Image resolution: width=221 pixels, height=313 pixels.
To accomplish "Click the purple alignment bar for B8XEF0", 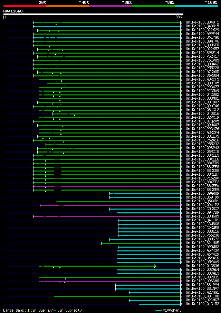I will [108, 186].
